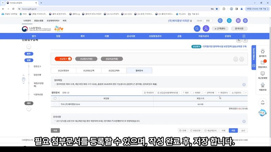Open the 발주 main menu

pyautogui.click(x=34, y=36)
